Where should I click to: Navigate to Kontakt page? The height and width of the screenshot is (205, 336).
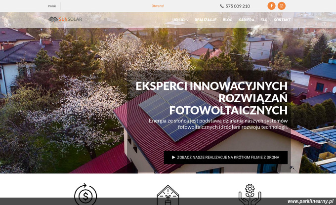coord(282,20)
